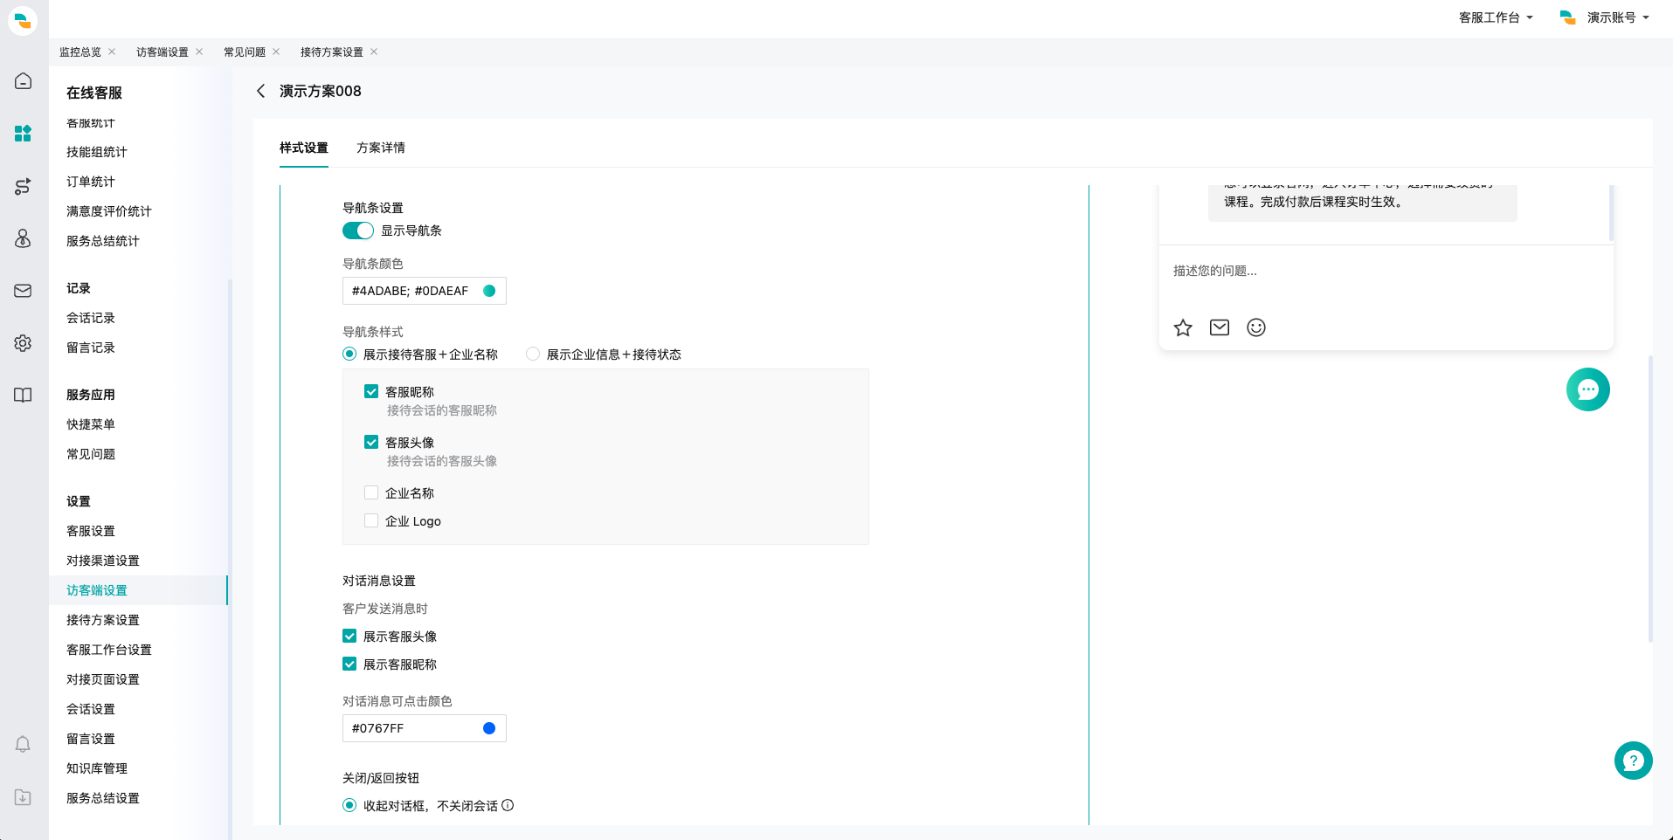Switch to 监控总览 page tab
Image resolution: width=1673 pixels, height=840 pixels.
pos(80,52)
